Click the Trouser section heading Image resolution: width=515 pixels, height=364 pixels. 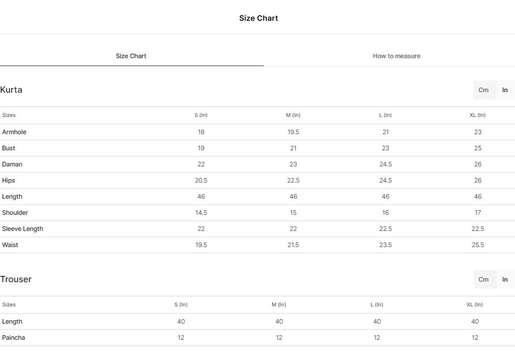(x=16, y=279)
